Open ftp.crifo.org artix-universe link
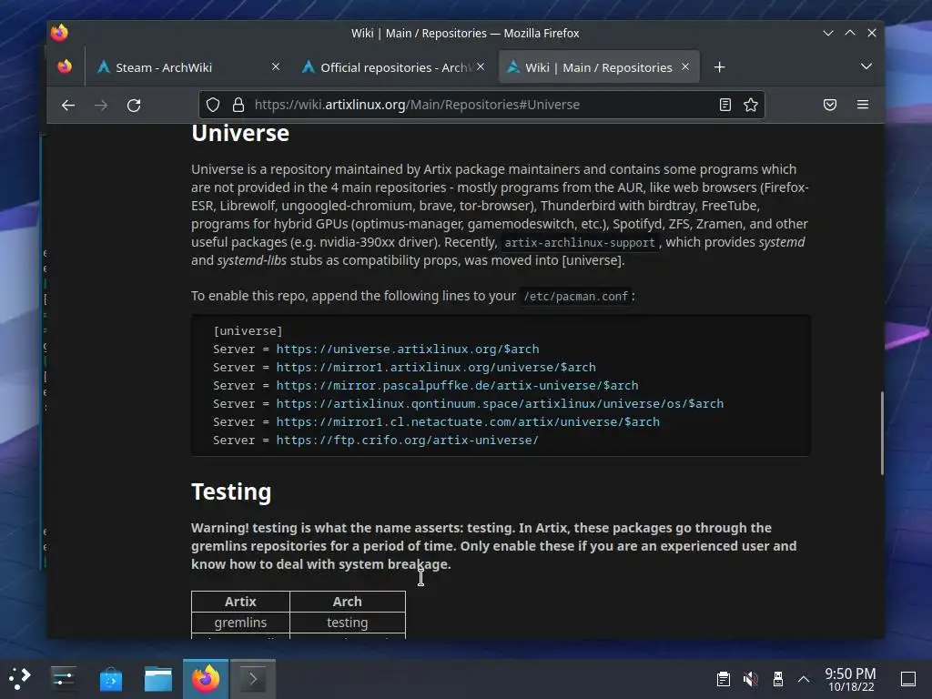Viewport: 932px width, 699px height. (407, 440)
